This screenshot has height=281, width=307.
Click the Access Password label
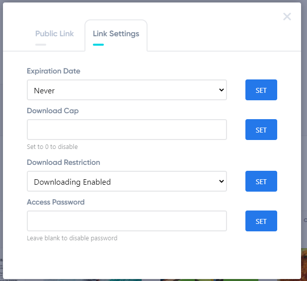56,202
